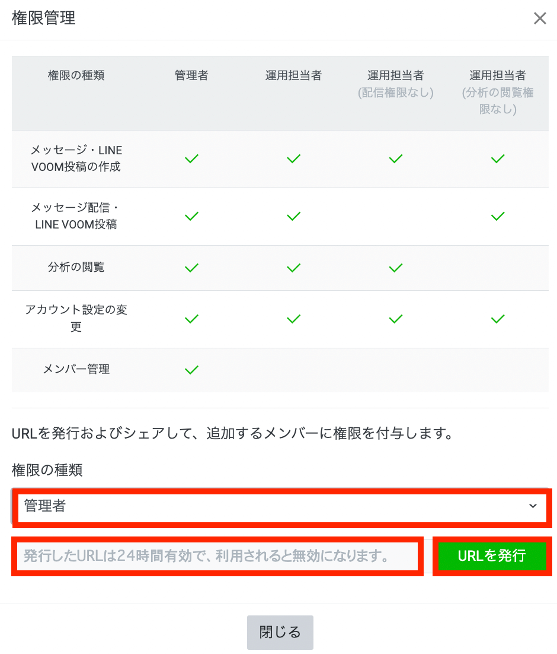Click the URLを発行 green button
Image resolution: width=557 pixels, height=654 pixels.
pos(492,556)
